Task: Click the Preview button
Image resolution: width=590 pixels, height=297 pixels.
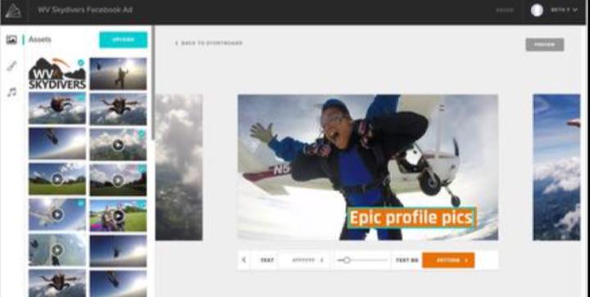Action: coord(544,45)
